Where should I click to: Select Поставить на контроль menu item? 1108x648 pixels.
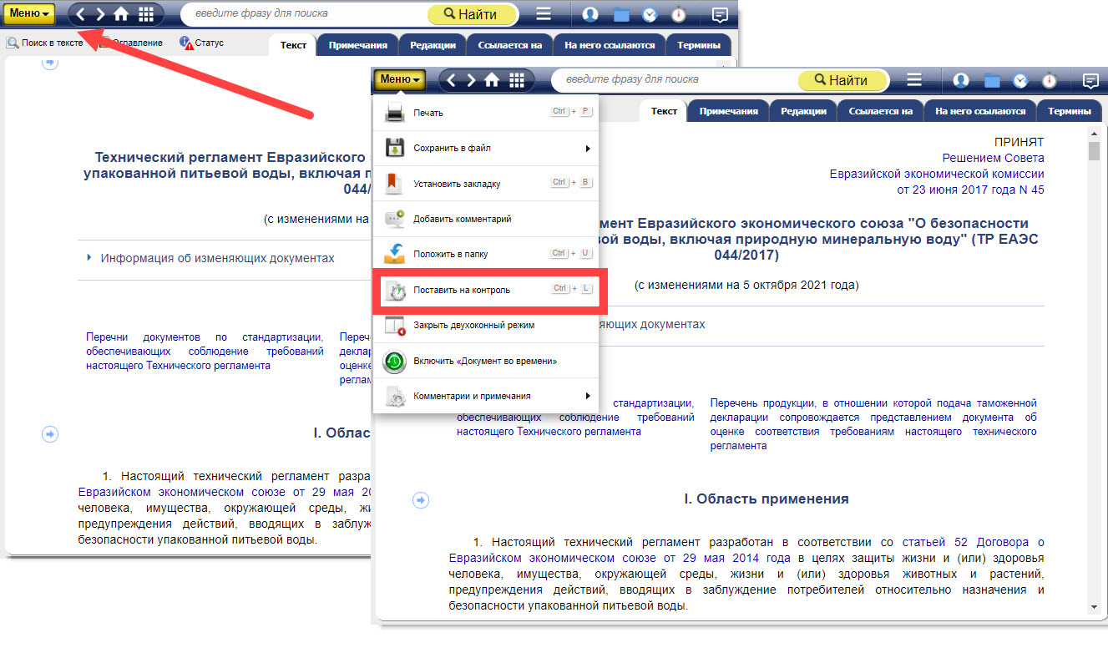486,290
